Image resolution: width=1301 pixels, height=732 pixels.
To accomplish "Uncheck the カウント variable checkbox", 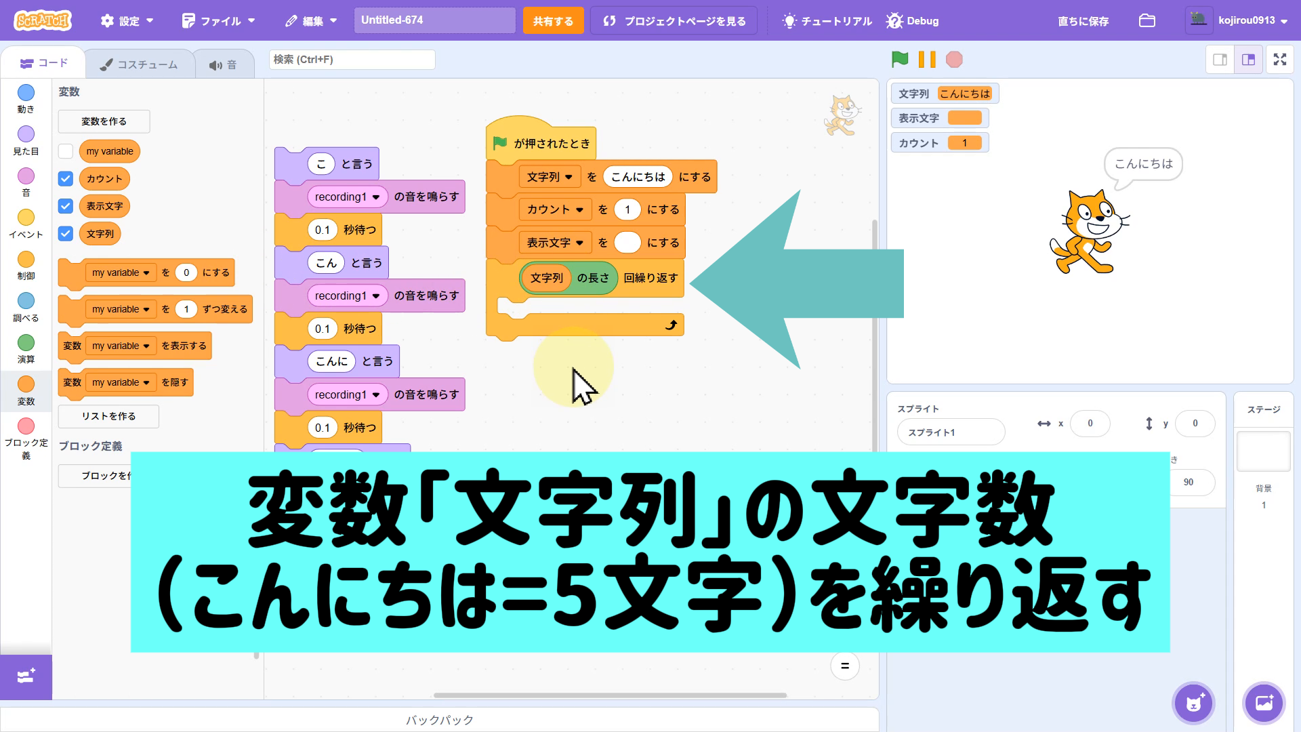I will coord(66,179).
